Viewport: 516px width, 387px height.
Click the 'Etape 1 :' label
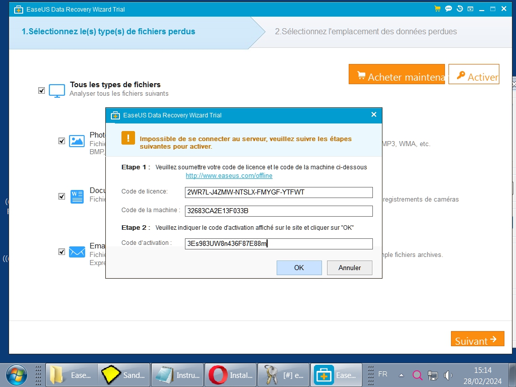coord(136,167)
